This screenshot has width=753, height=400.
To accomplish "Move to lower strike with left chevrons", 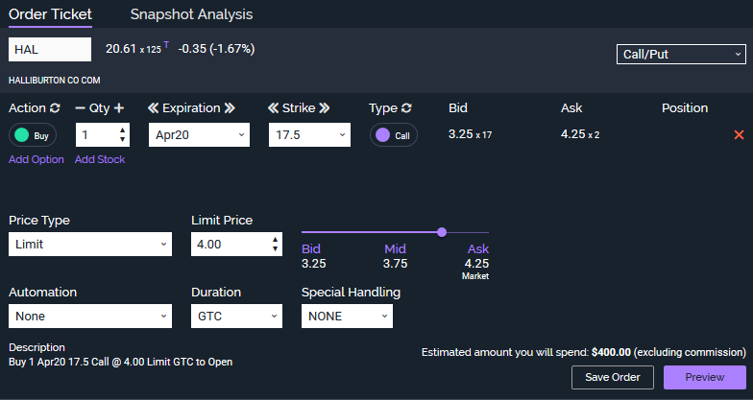I will [273, 108].
